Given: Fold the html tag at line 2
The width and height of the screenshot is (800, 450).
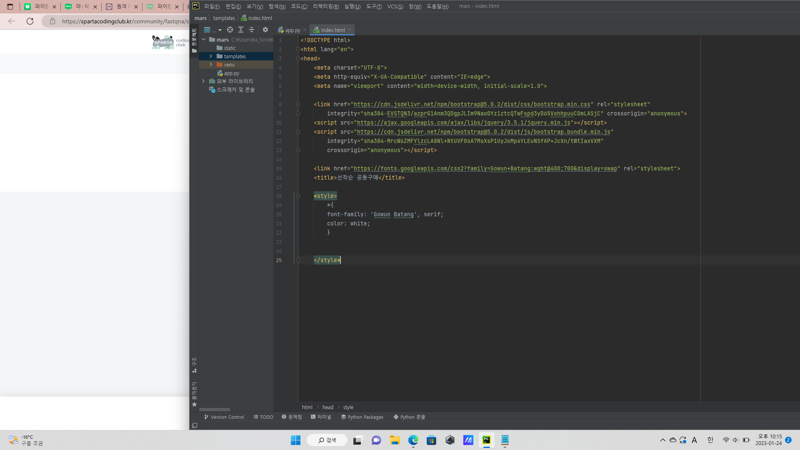Looking at the screenshot, I should 298,49.
